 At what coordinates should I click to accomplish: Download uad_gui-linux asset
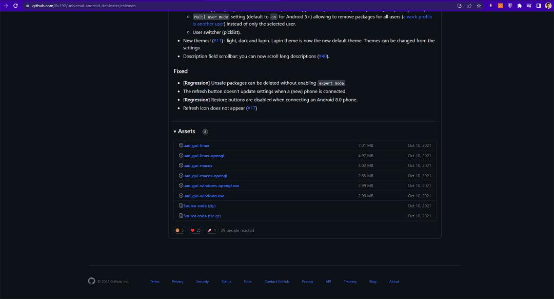[196, 145]
